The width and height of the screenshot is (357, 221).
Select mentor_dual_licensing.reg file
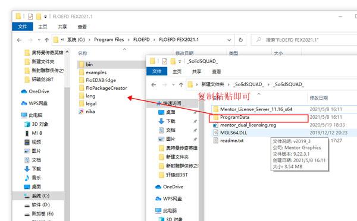click(248, 125)
